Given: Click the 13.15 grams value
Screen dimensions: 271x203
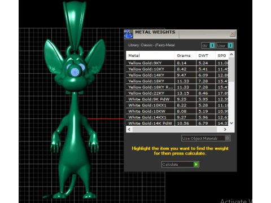Looking at the screenshot, I should 183,93.
